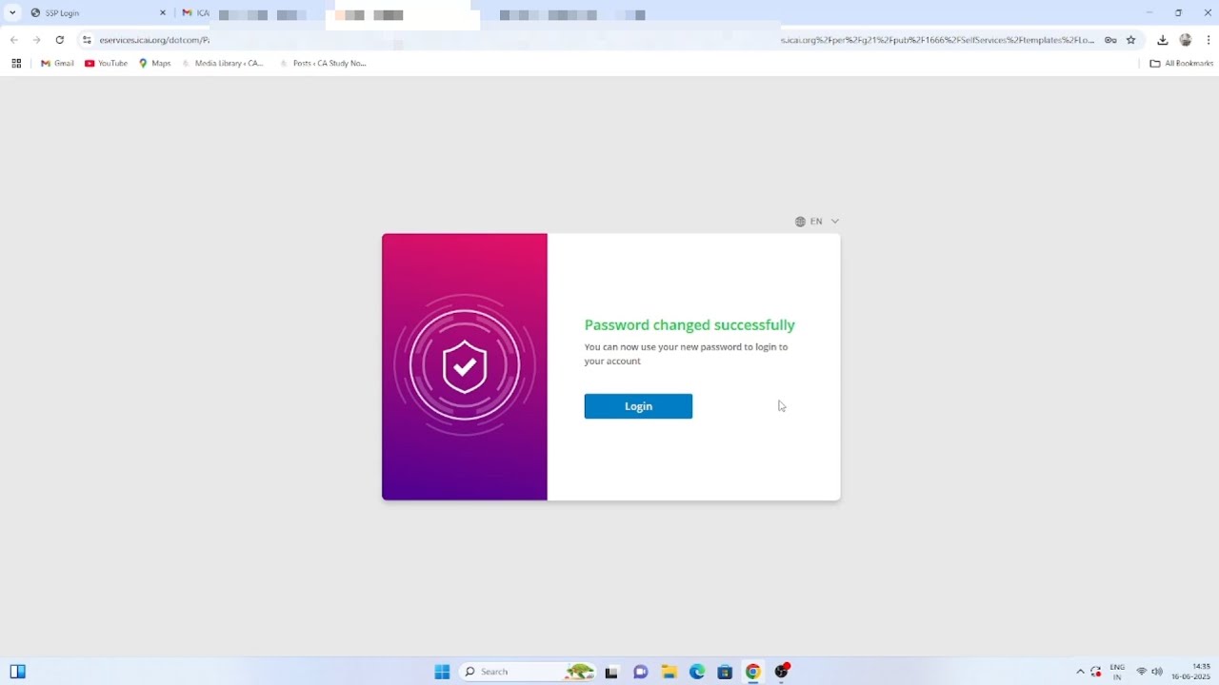Go forward in browser history
Screen dimensions: 1219x685
[36, 40]
